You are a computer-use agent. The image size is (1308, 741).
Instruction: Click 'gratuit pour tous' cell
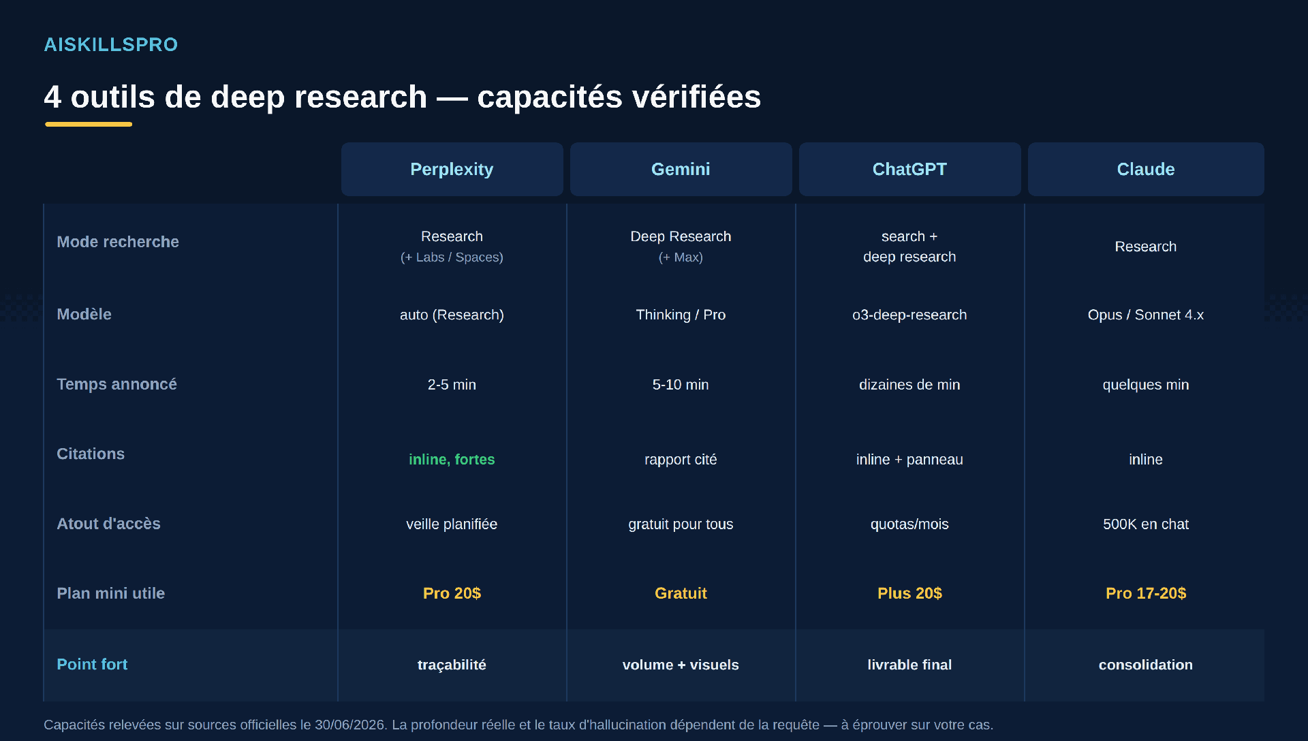click(x=681, y=524)
